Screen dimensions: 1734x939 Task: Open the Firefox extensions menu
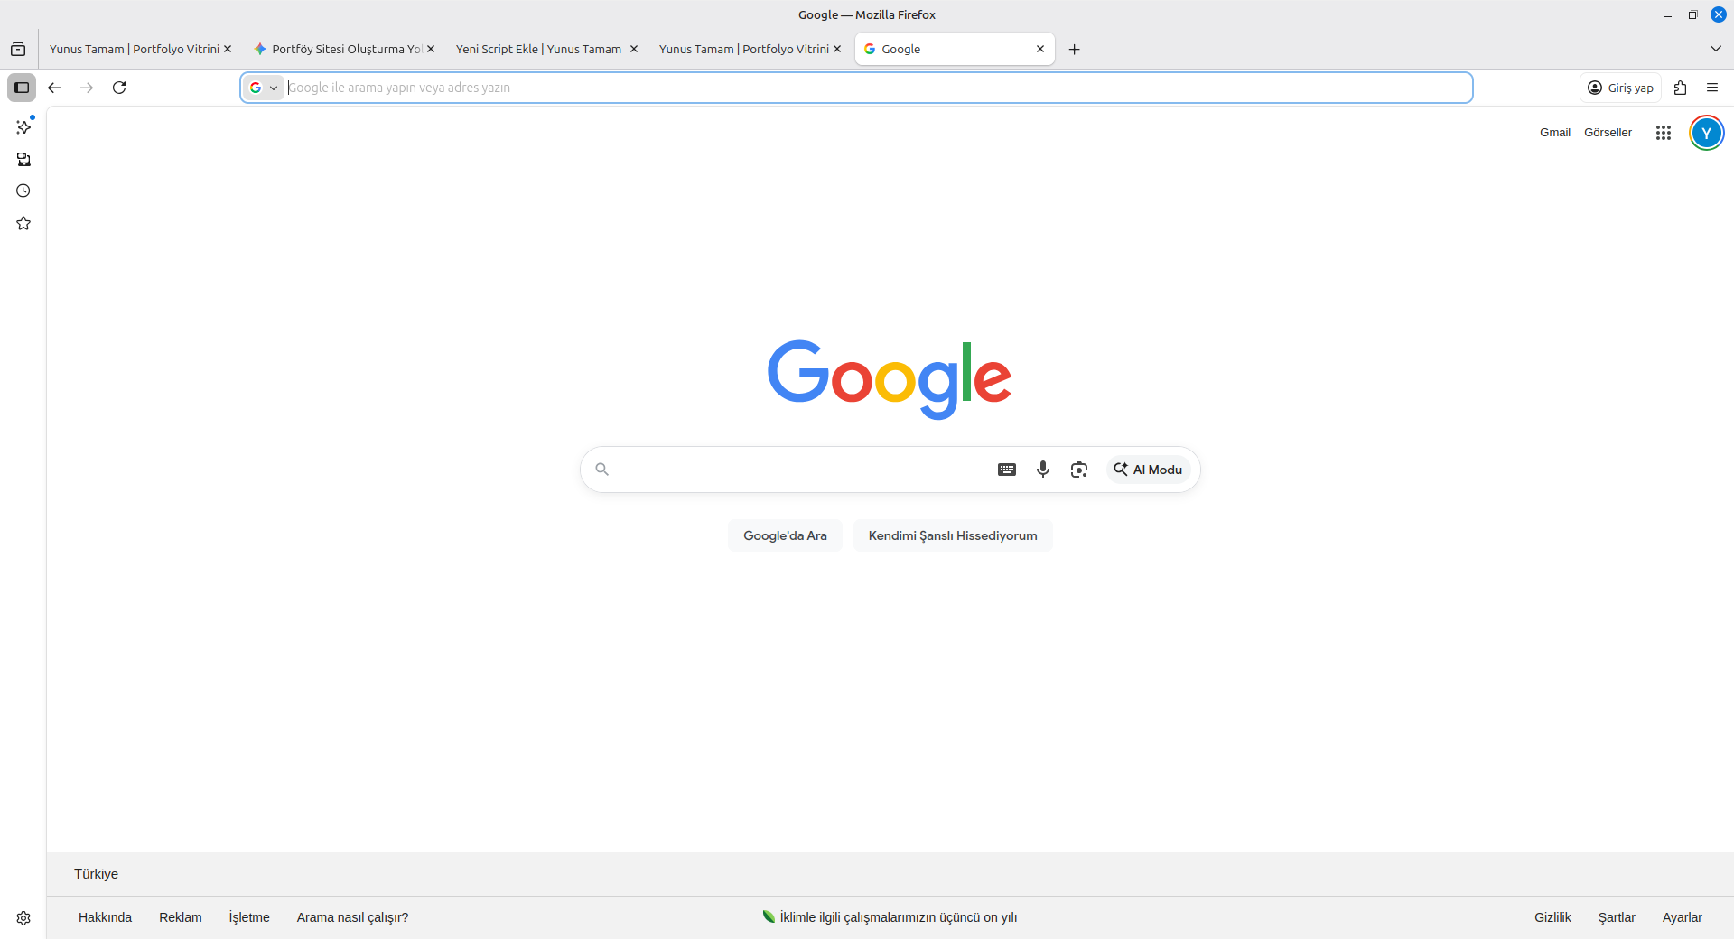(1680, 88)
